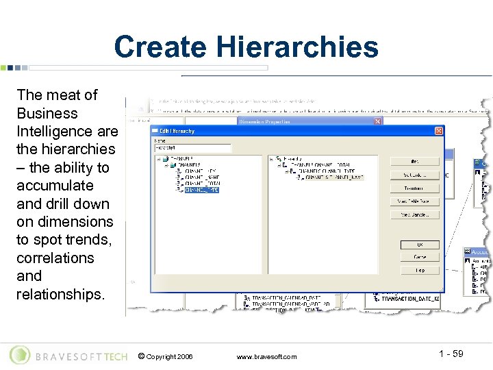The width and height of the screenshot is (493, 370).
Task: Close the Edit Hierarchy dialog
Action: [439, 131]
